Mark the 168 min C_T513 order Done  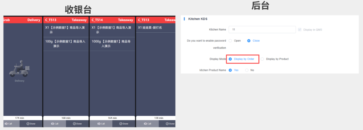(77, 124)
